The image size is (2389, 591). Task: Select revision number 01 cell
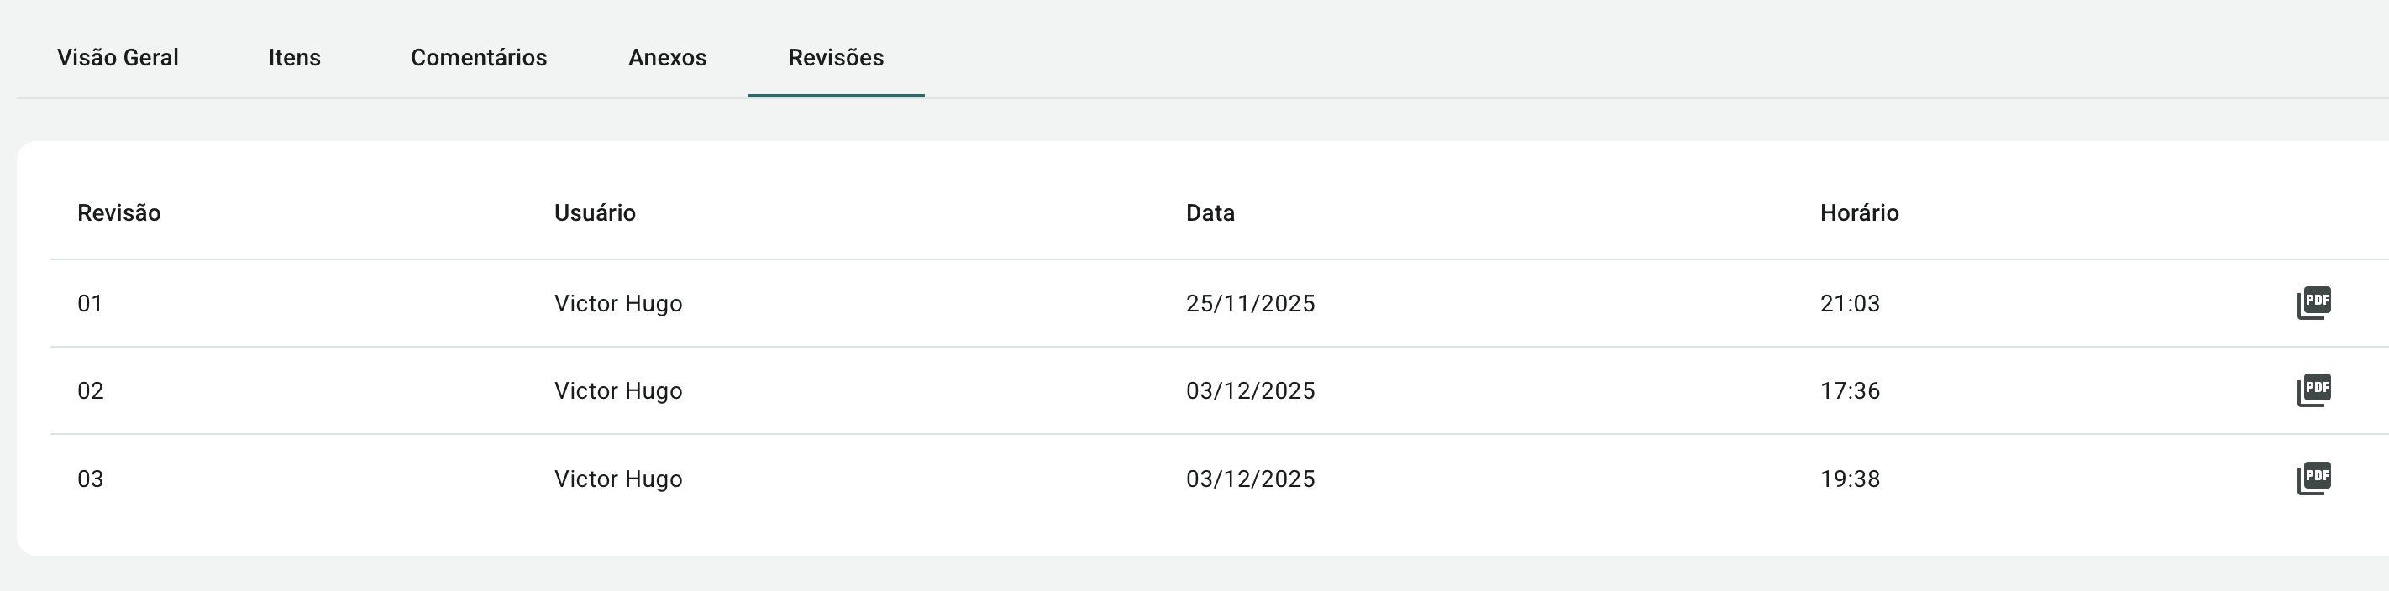click(x=90, y=304)
